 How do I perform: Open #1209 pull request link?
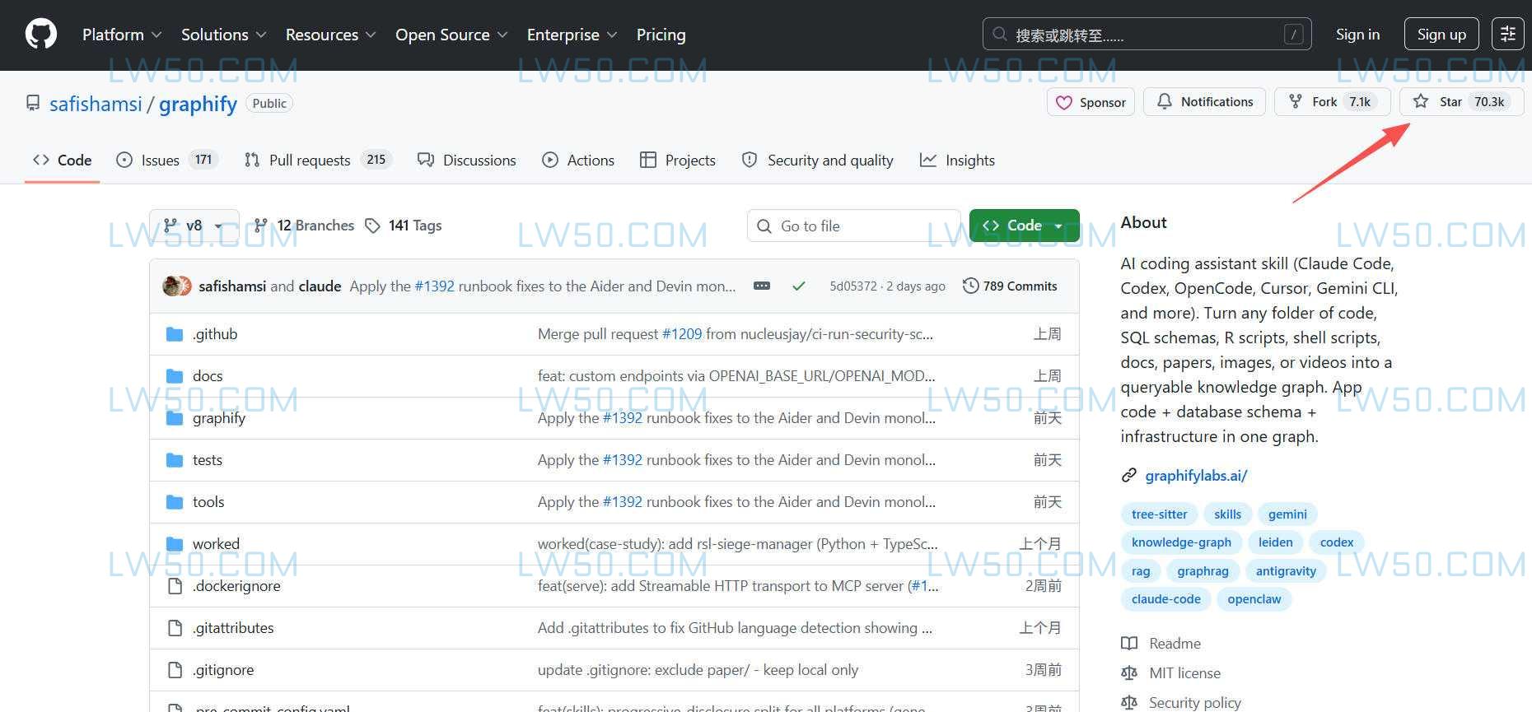(x=682, y=334)
